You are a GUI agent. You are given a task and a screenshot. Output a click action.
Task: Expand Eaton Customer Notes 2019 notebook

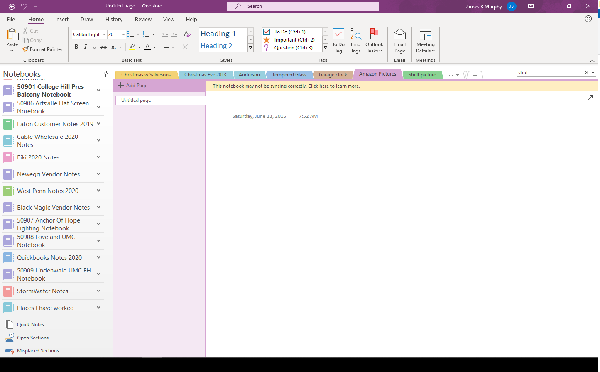99,124
